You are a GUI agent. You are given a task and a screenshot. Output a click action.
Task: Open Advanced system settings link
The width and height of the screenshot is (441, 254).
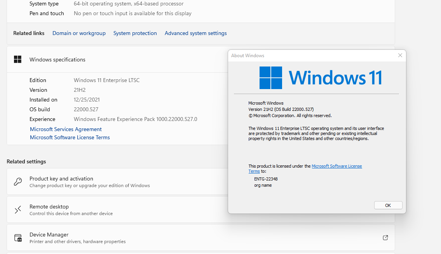pyautogui.click(x=196, y=33)
